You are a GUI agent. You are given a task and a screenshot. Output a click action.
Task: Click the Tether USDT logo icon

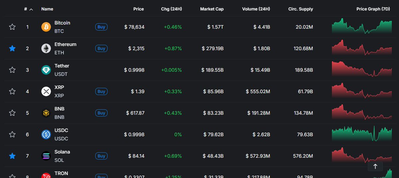click(x=46, y=70)
